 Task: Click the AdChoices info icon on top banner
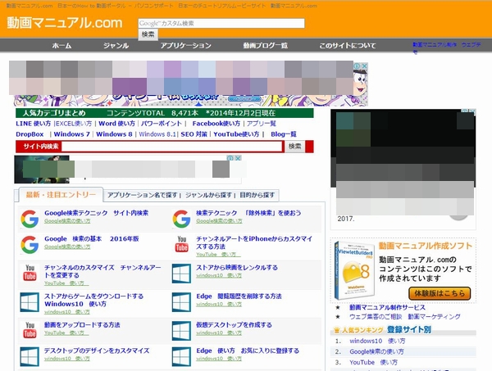(x=357, y=66)
